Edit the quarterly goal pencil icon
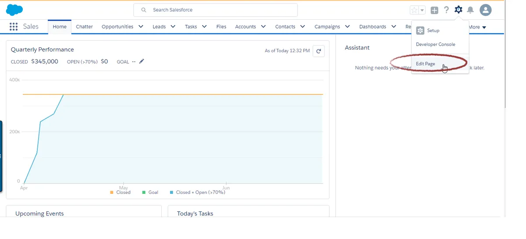Viewport: 526px width, 239px height. coord(141,61)
